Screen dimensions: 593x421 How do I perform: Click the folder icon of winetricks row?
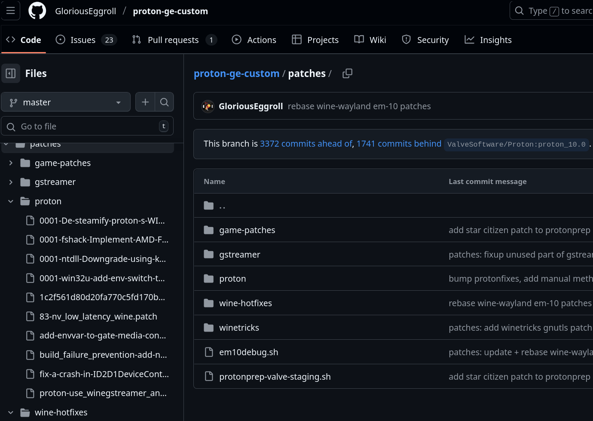pyautogui.click(x=209, y=328)
